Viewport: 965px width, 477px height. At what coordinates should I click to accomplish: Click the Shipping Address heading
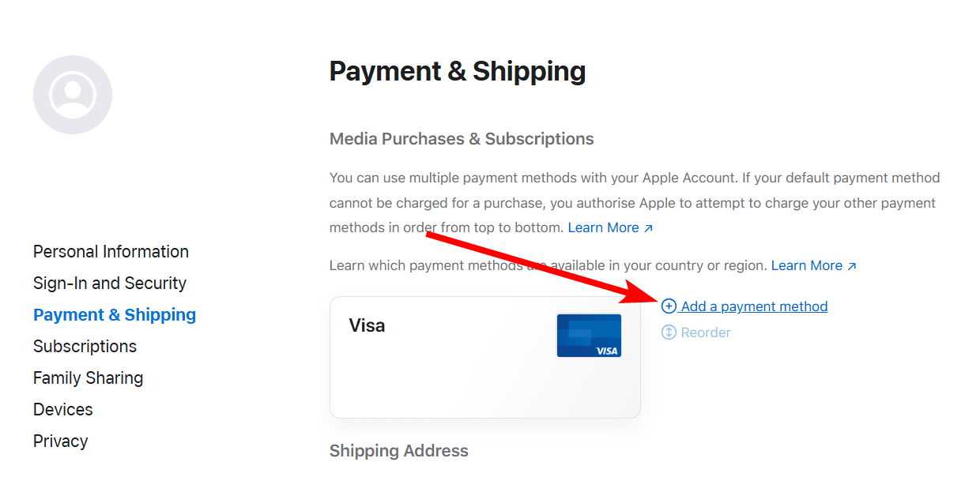pos(399,451)
